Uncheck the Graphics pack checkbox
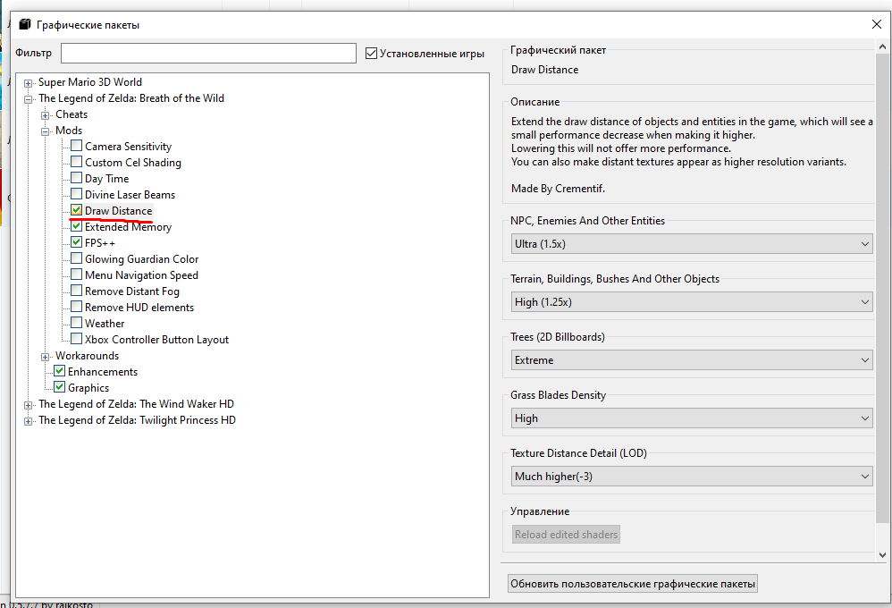 [59, 387]
